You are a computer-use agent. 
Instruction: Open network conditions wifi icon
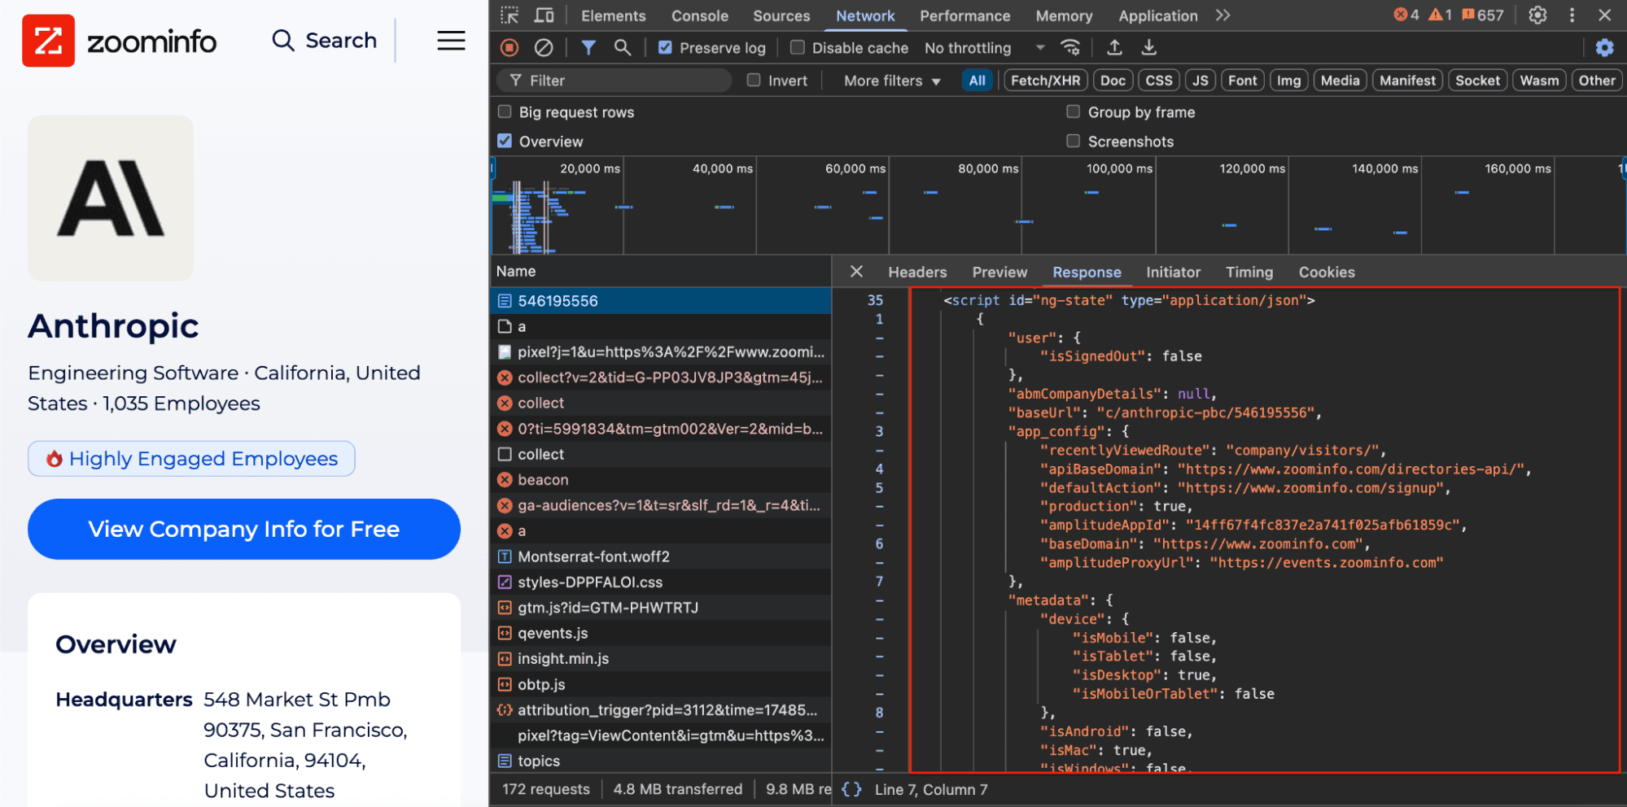pos(1071,48)
